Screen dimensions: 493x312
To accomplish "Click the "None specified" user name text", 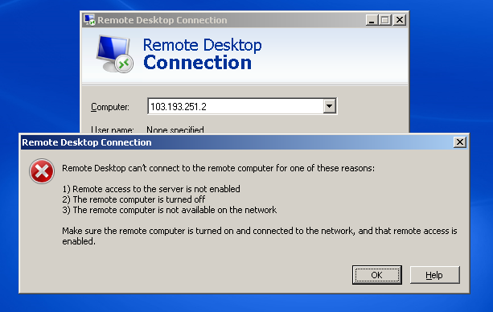I will [175, 129].
